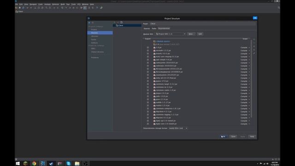295x166 pixels.
Task: Click the move dependency down arrow icon
Action: [x=254, y=50]
